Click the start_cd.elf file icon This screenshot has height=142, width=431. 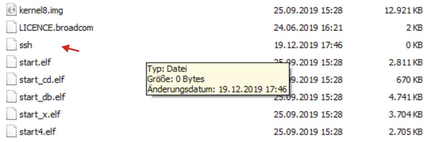[11, 80]
